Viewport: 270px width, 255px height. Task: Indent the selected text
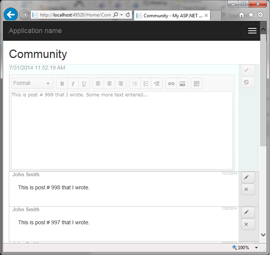[157, 83]
